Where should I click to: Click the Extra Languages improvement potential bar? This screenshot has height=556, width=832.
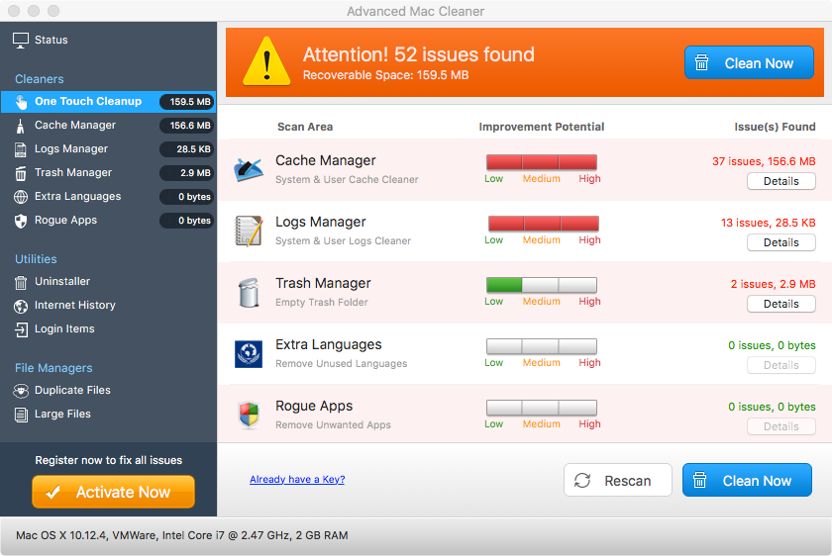point(542,346)
